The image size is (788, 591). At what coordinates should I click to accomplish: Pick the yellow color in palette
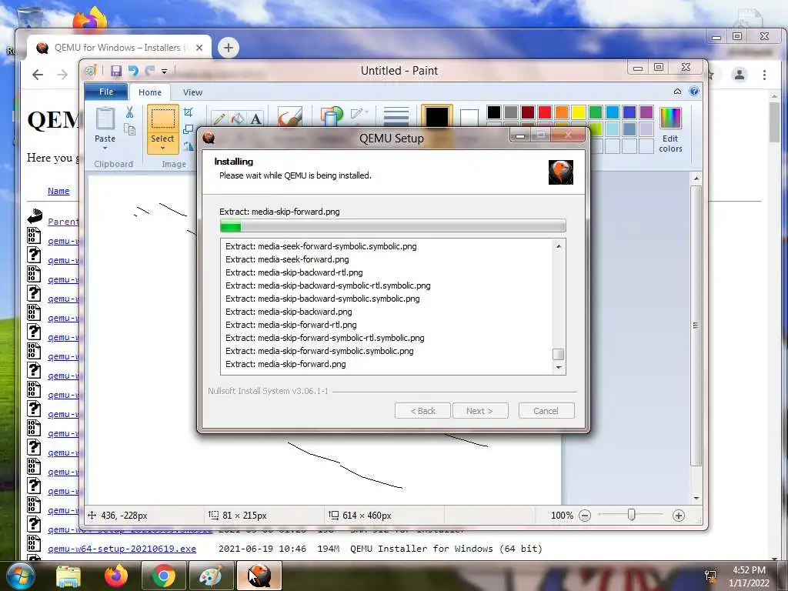[x=579, y=112]
